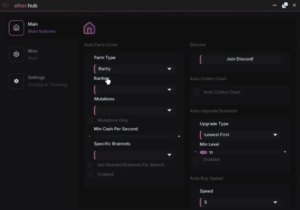The height and width of the screenshot is (210, 300).
Task: Click the stacked-windows icon near top right
Action: (x=284, y=5)
